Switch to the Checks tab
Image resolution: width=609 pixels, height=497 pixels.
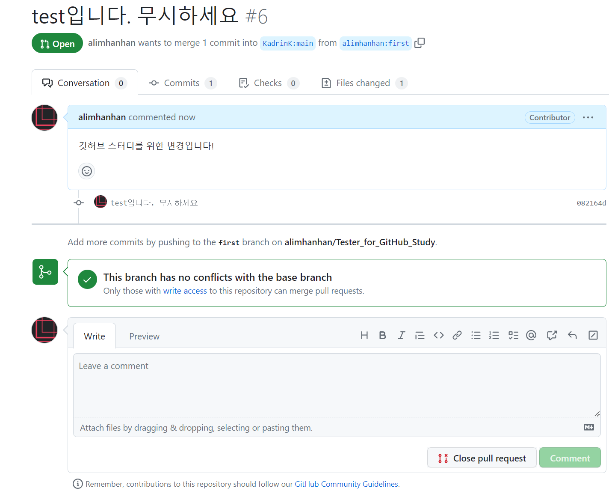pos(269,83)
